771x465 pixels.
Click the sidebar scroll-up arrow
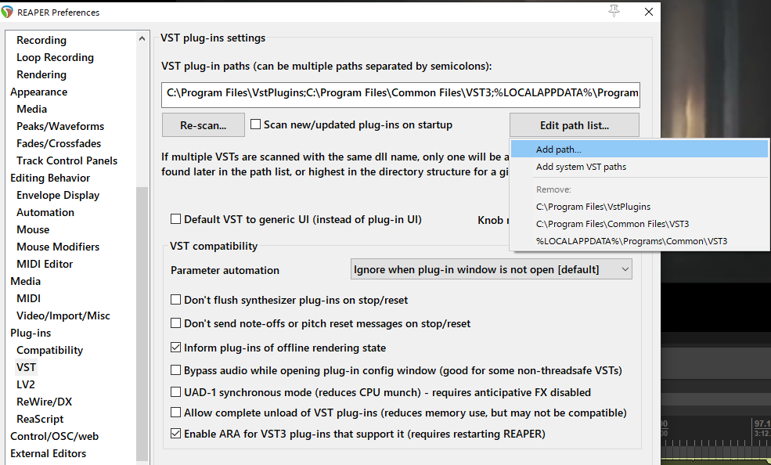(x=142, y=38)
